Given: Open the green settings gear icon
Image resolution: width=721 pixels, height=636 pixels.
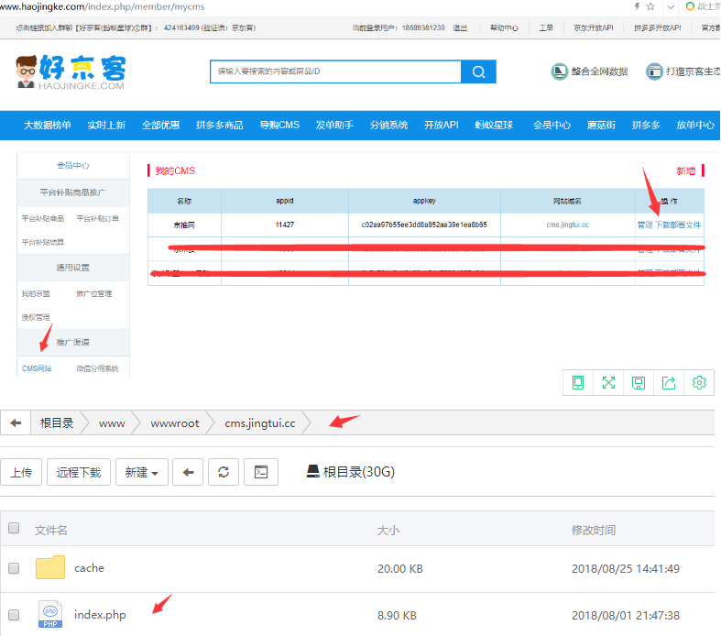Looking at the screenshot, I should click(x=699, y=382).
